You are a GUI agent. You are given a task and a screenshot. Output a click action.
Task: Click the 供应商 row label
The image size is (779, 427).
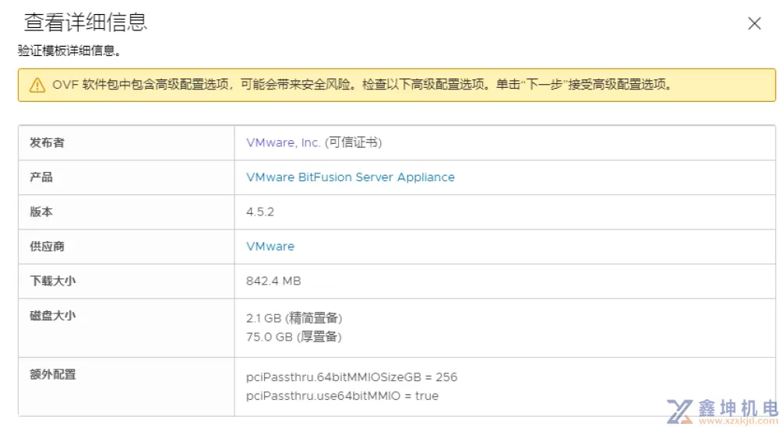click(x=48, y=247)
